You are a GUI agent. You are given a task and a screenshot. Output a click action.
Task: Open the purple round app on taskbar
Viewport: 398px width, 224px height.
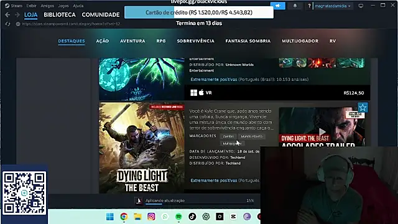coord(247,217)
